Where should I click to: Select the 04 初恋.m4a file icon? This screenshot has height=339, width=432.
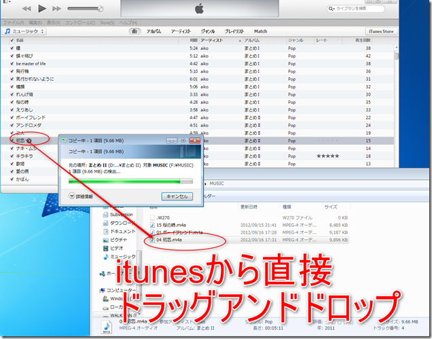tap(151, 239)
